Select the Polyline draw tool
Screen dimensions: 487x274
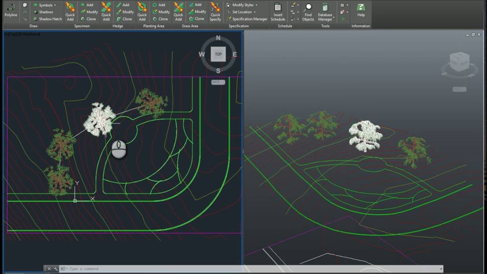tap(11, 11)
